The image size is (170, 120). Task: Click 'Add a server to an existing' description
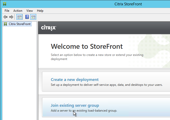[84, 111]
